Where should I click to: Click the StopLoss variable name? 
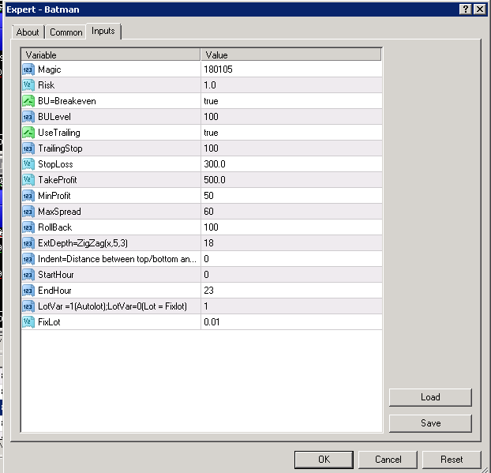coord(55,164)
